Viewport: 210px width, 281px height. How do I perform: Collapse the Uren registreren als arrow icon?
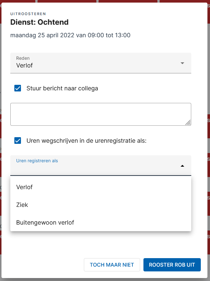click(182, 166)
